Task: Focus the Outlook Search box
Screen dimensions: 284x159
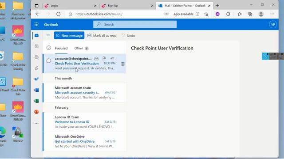Action: coord(135,24)
